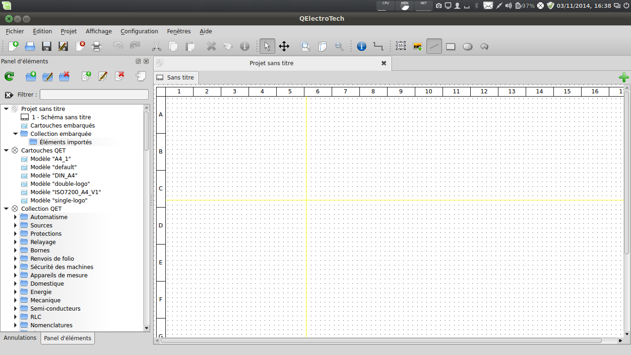Click the polygon drawing tool
Screen dimensions: 631x355
click(x=484, y=46)
